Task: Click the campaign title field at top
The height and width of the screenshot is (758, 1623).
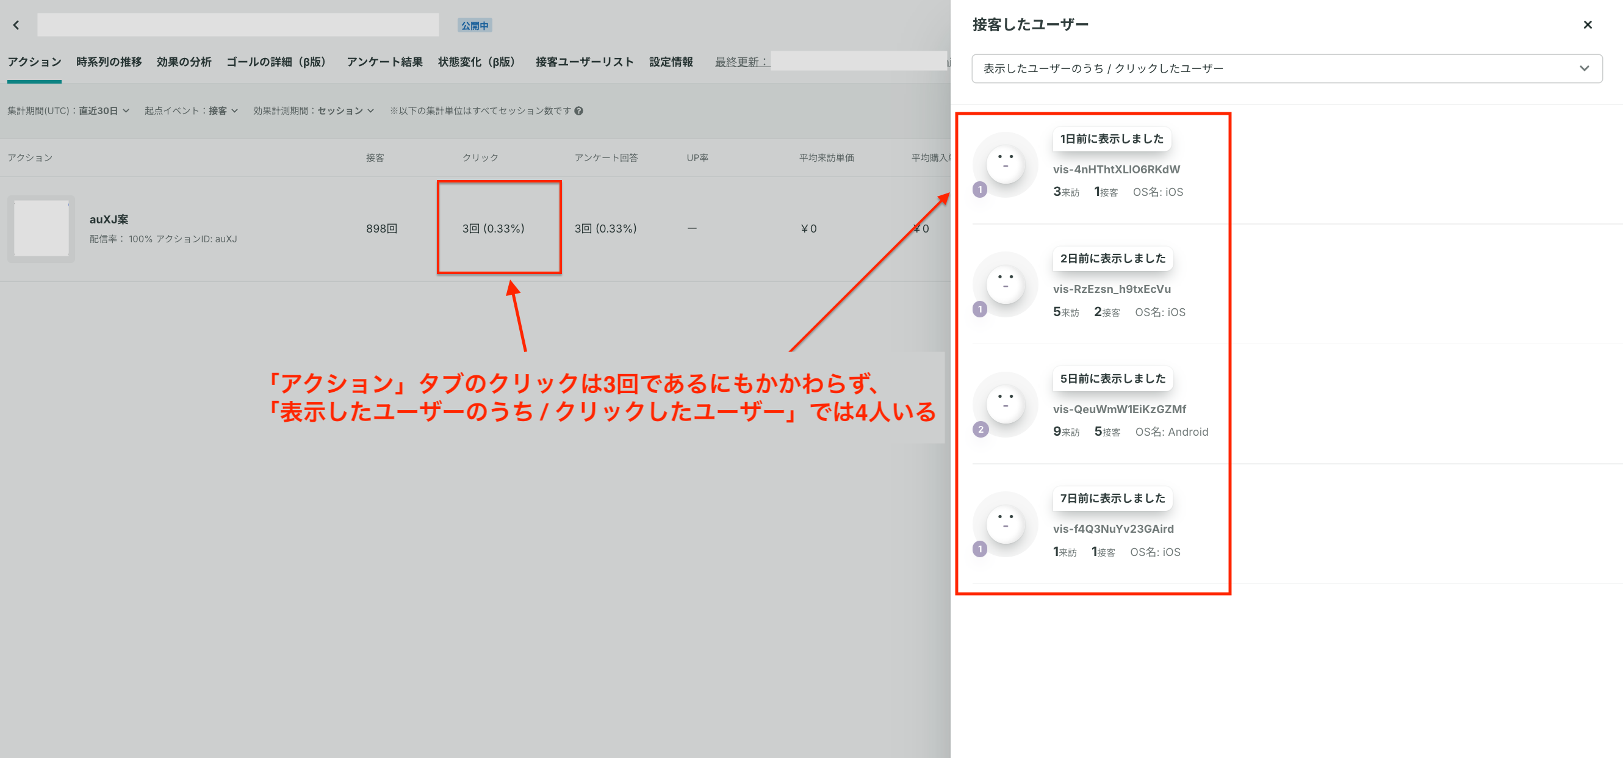Action: (x=238, y=25)
